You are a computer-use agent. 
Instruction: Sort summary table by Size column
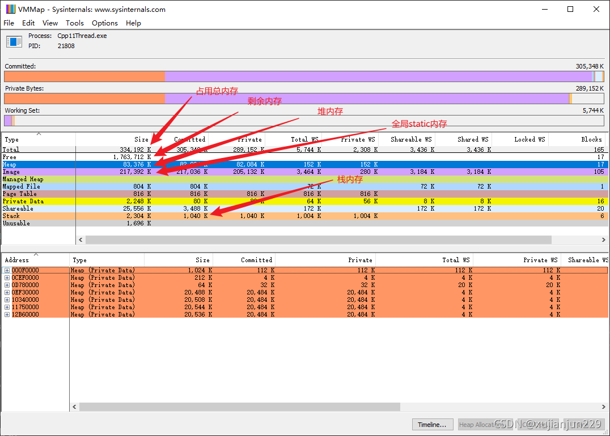click(113, 139)
